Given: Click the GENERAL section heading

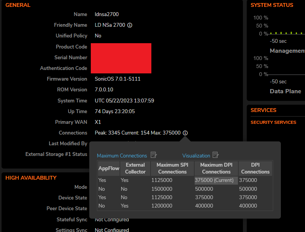Looking at the screenshot, I should 18,5.
